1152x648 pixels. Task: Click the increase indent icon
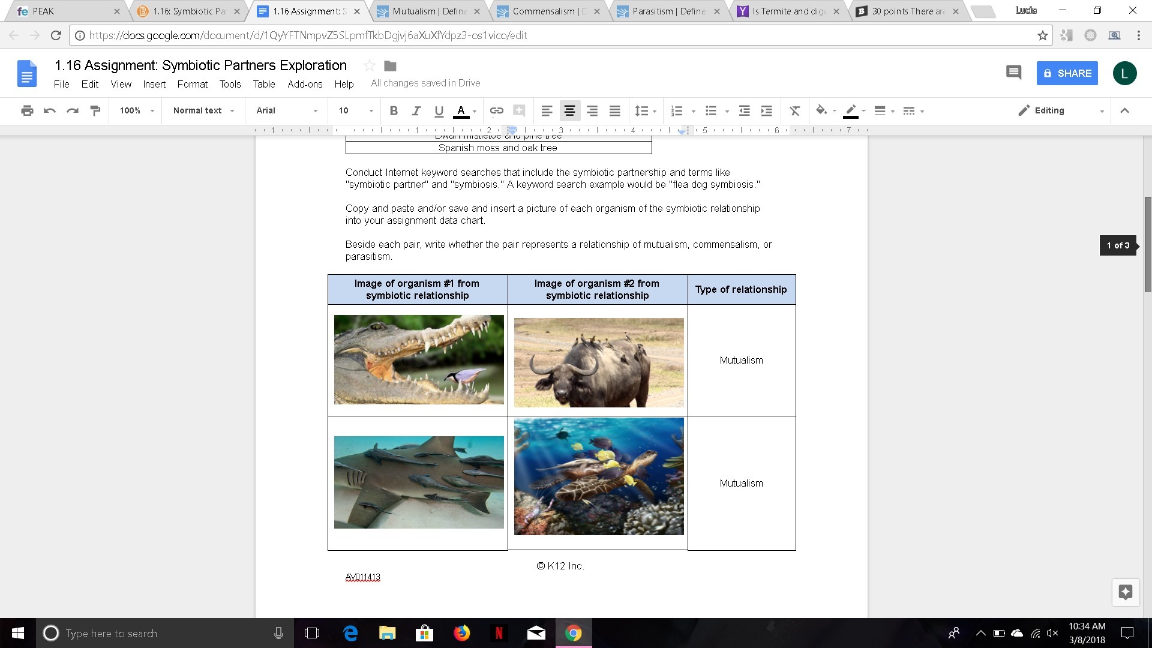(766, 110)
